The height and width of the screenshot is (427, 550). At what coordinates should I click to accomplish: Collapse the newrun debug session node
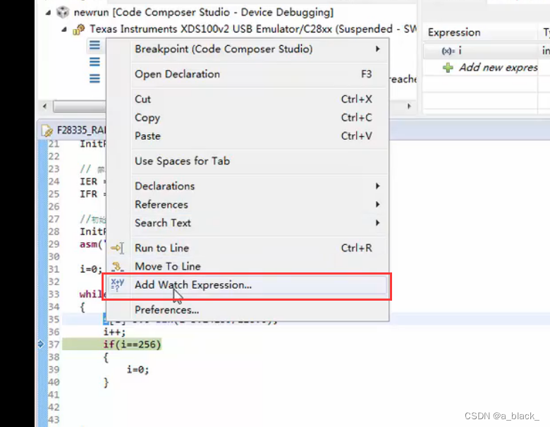coord(48,13)
